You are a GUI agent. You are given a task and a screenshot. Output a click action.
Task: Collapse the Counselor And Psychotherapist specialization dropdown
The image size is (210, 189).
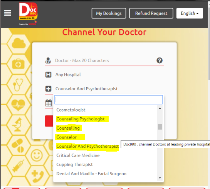(x=104, y=89)
